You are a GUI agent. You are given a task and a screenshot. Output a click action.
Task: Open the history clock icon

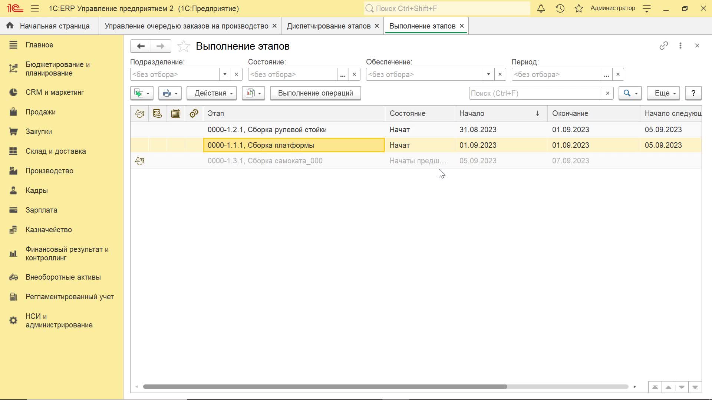pos(560,8)
